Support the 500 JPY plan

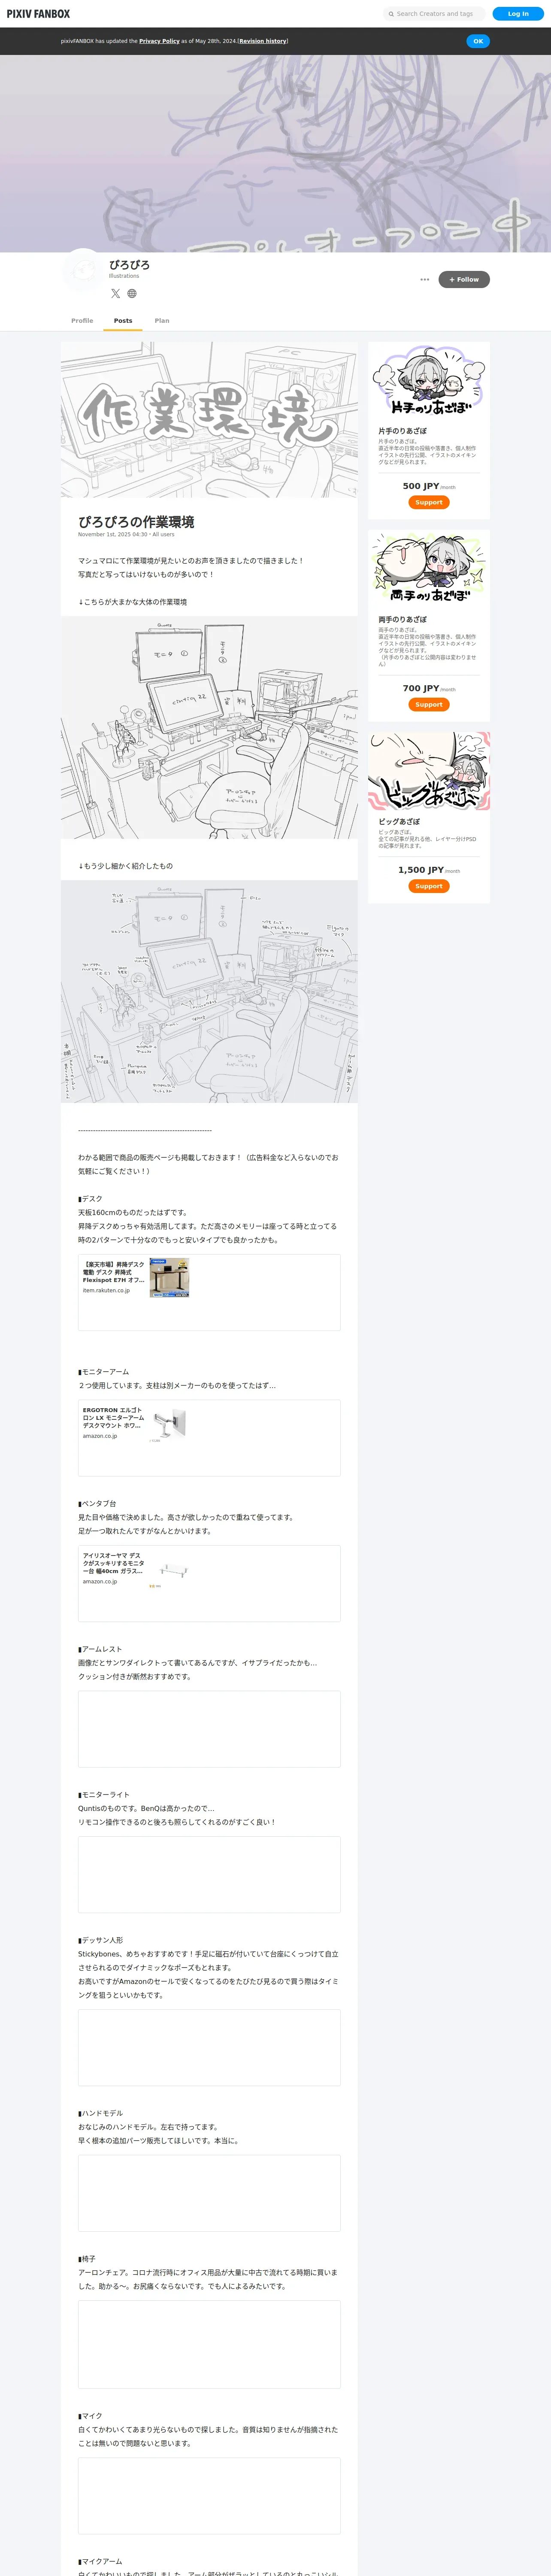pyautogui.click(x=429, y=502)
